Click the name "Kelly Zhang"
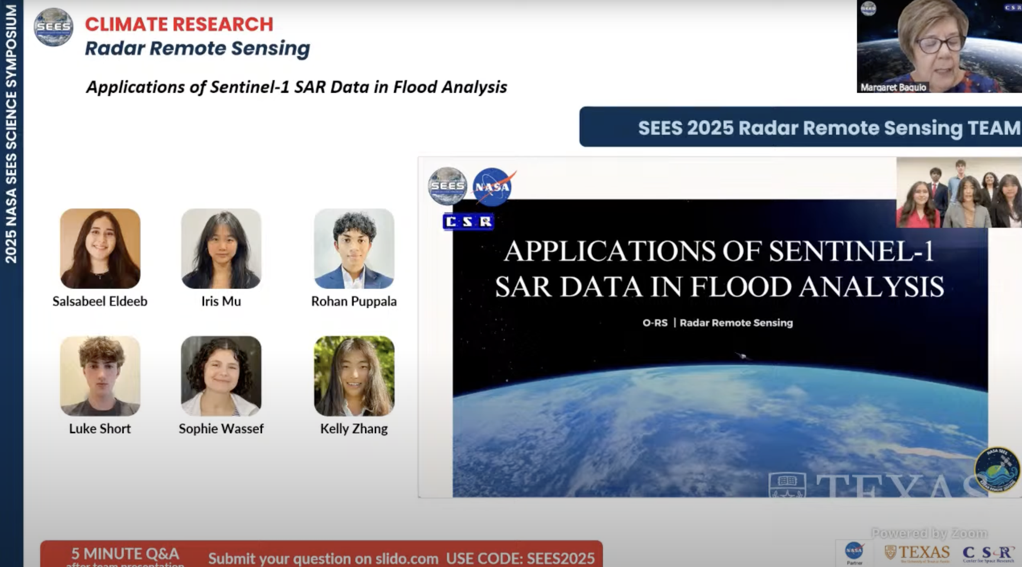Screen dimensions: 1022x567 [354, 429]
